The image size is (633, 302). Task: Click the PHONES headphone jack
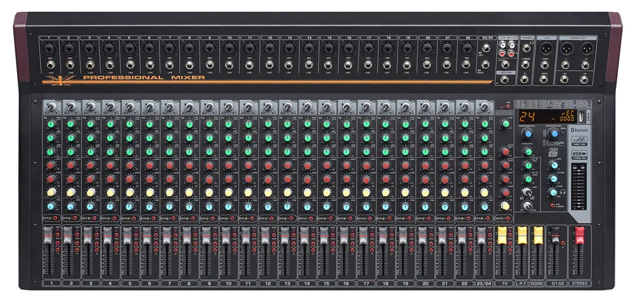(527, 49)
